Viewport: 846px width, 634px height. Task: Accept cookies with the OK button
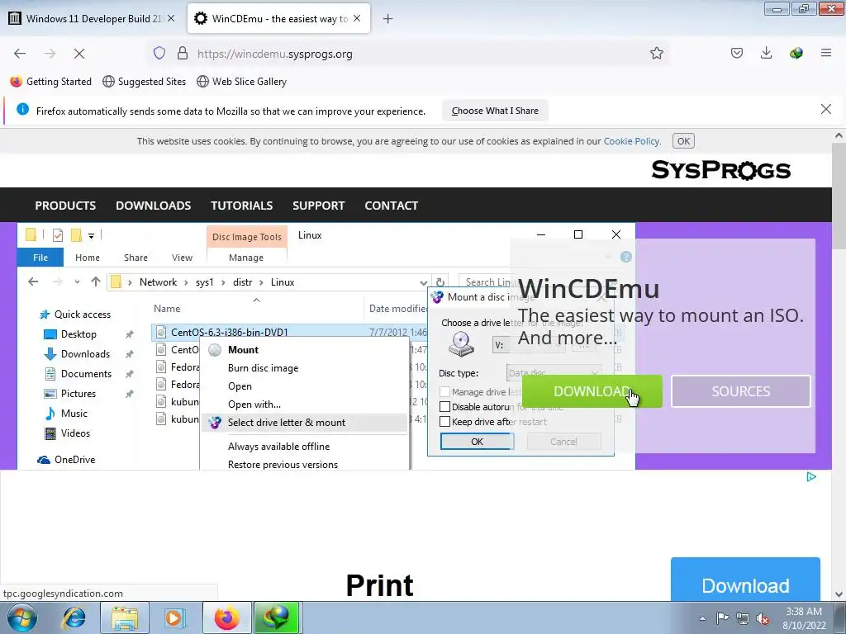click(683, 141)
